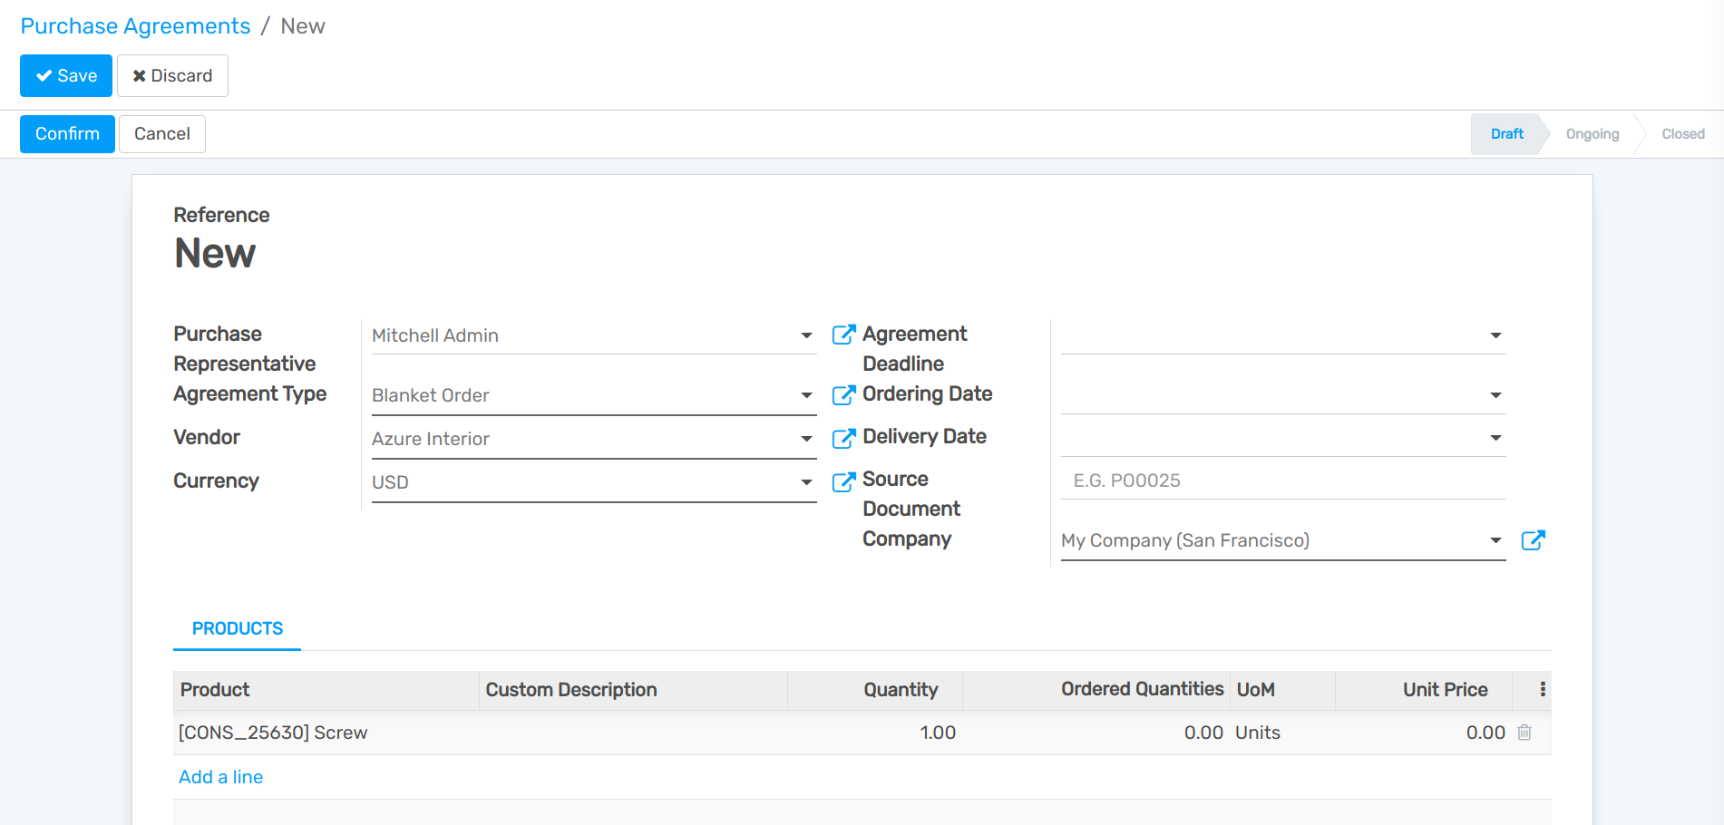Save the purchase agreement

click(65, 75)
